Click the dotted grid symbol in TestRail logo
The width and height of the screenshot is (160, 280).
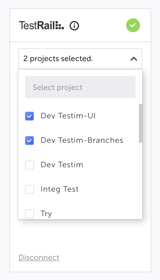click(x=60, y=25)
